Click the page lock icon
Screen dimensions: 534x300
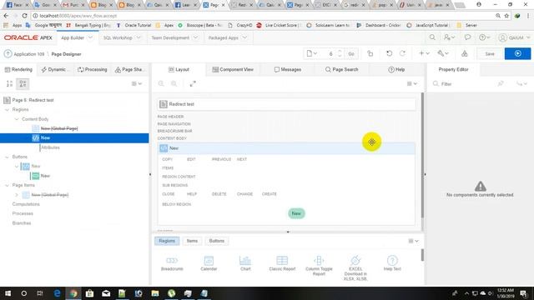tap(370, 53)
